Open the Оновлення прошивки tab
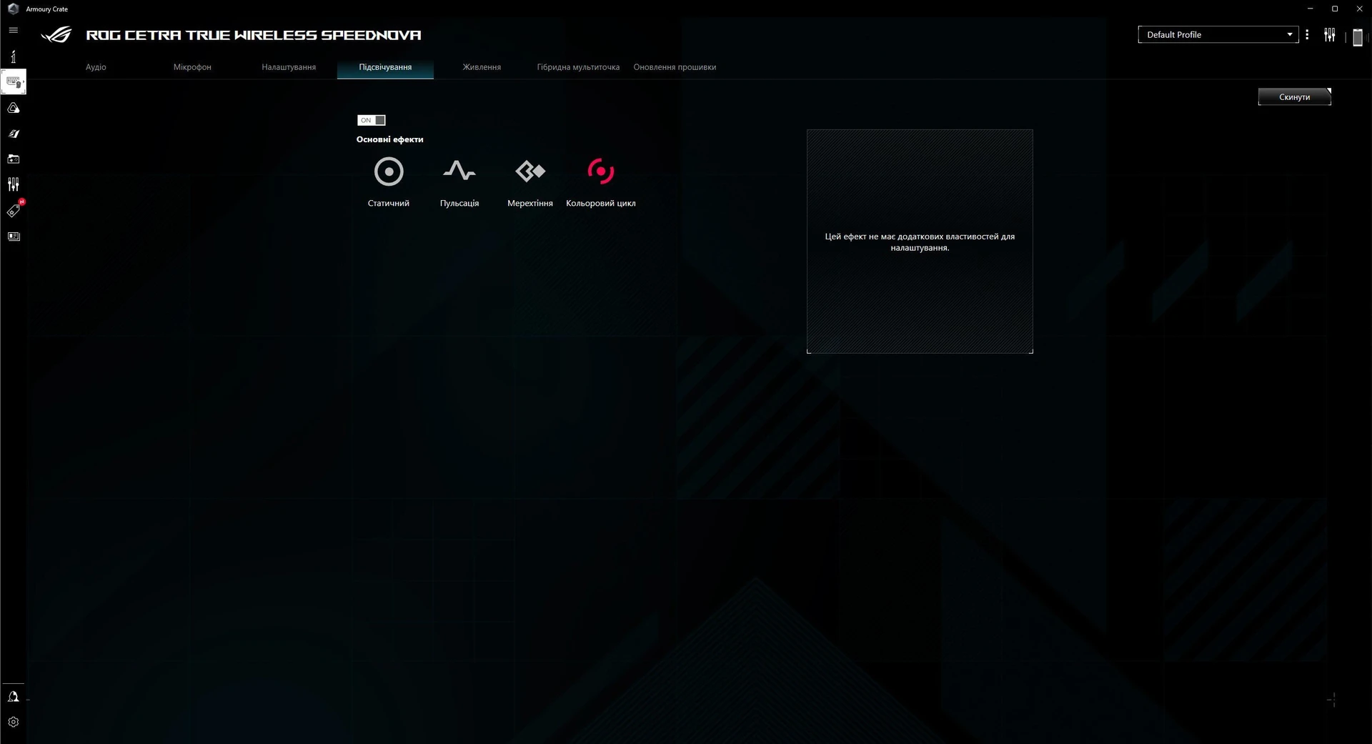The height and width of the screenshot is (744, 1372). point(675,67)
